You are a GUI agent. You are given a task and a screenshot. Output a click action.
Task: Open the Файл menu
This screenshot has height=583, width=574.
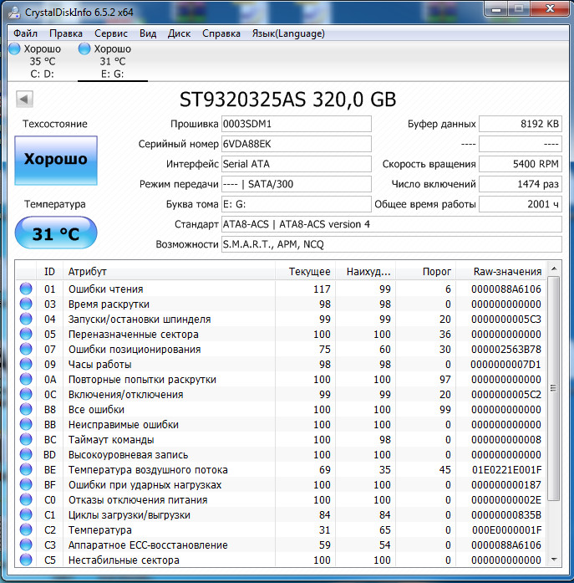click(25, 33)
